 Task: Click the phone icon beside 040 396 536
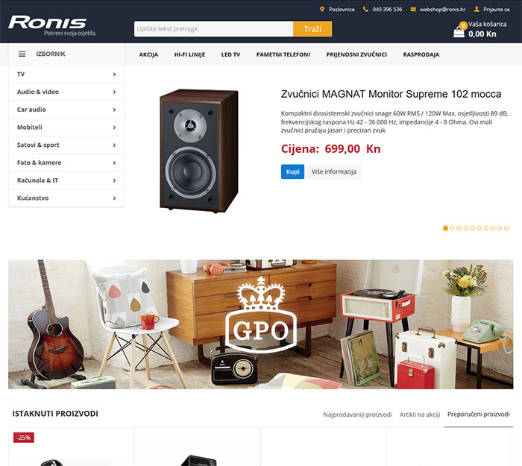click(365, 9)
